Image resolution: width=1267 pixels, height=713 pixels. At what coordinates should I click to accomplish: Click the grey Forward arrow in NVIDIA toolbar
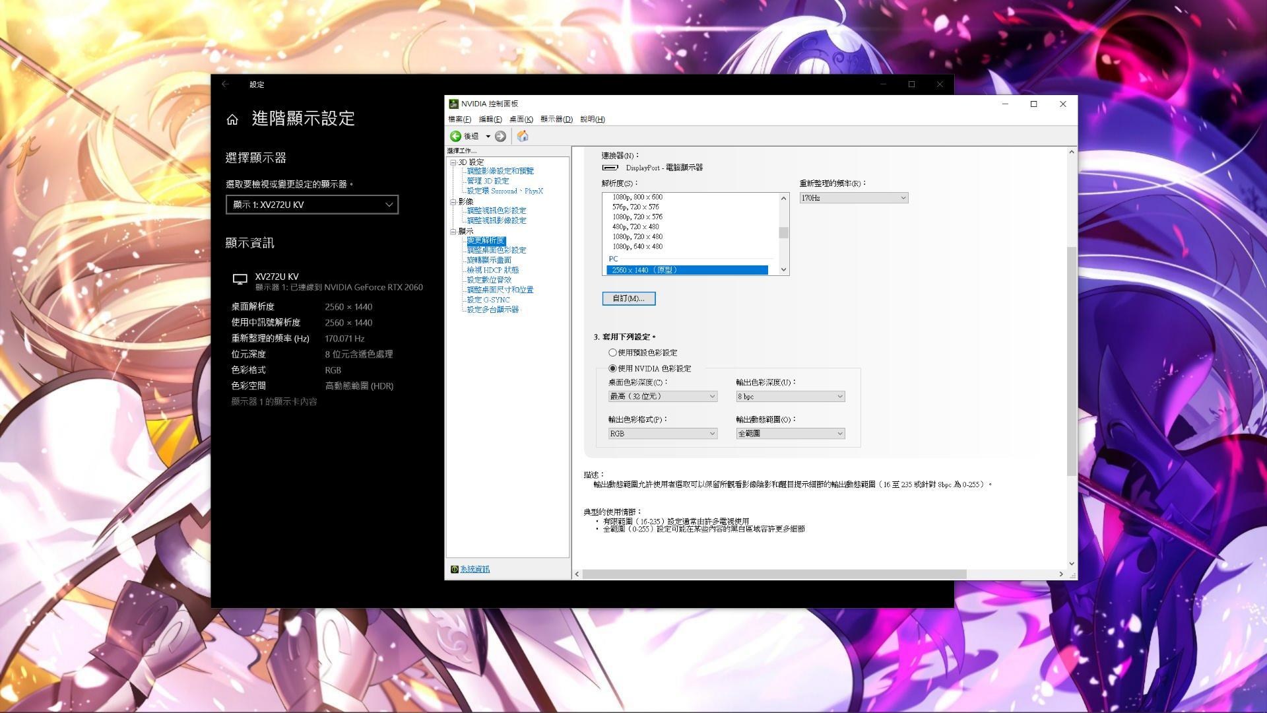click(x=500, y=136)
